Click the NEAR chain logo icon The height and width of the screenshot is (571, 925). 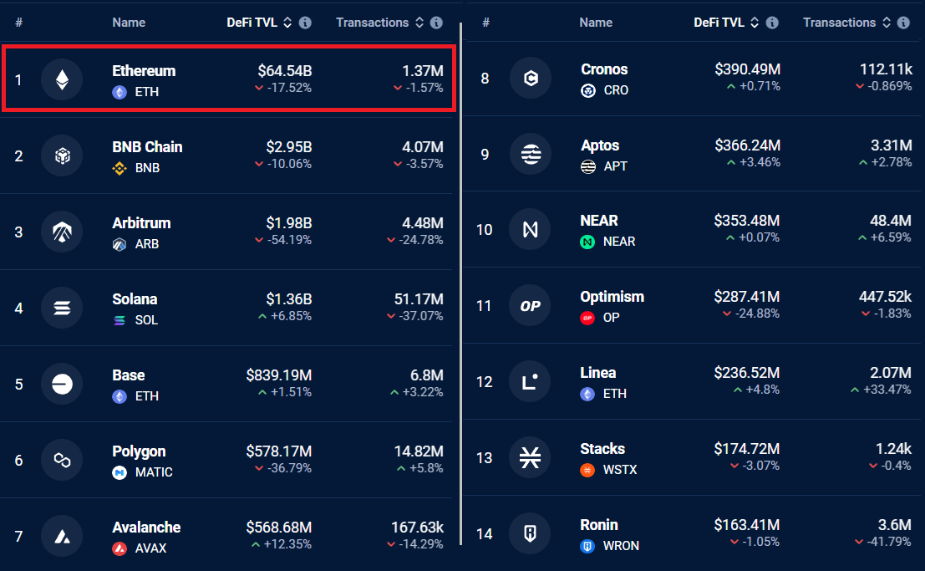click(530, 229)
